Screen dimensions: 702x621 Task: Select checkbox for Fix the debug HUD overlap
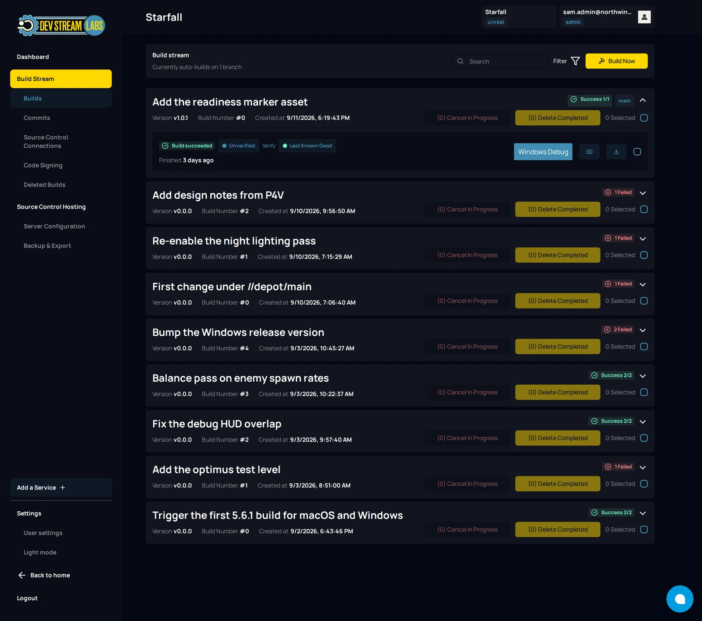(644, 438)
